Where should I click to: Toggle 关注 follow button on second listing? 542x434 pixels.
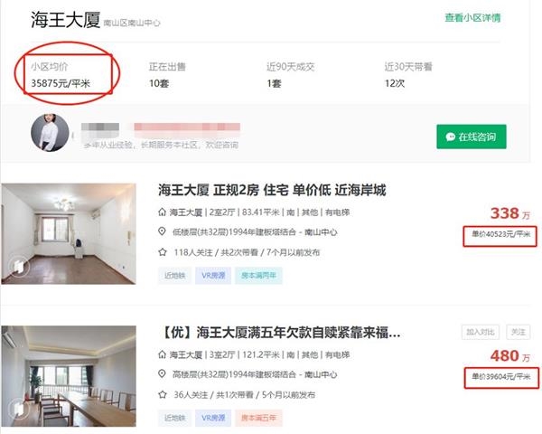click(x=518, y=331)
